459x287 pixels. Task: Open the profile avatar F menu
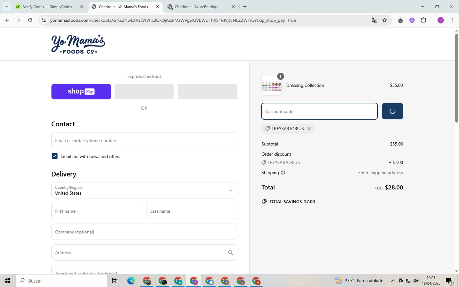(441, 20)
